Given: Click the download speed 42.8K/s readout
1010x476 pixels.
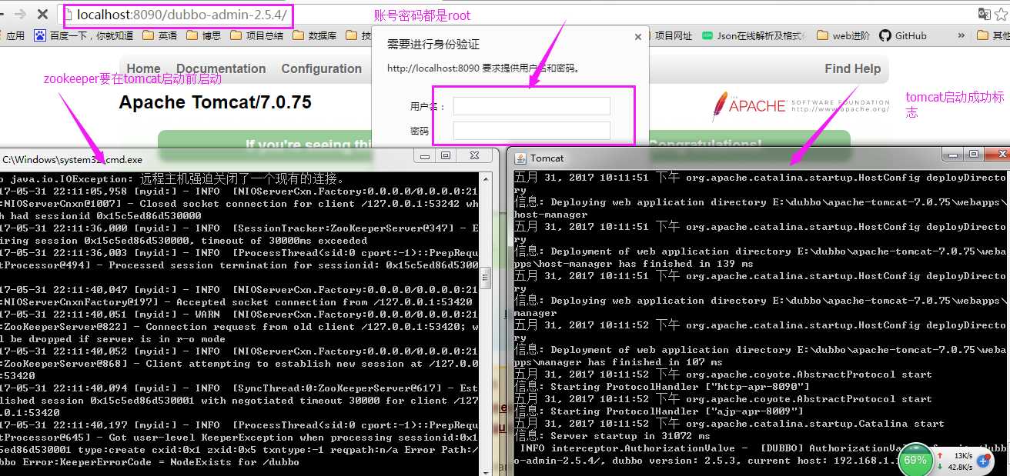Looking at the screenshot, I should tap(961, 466).
